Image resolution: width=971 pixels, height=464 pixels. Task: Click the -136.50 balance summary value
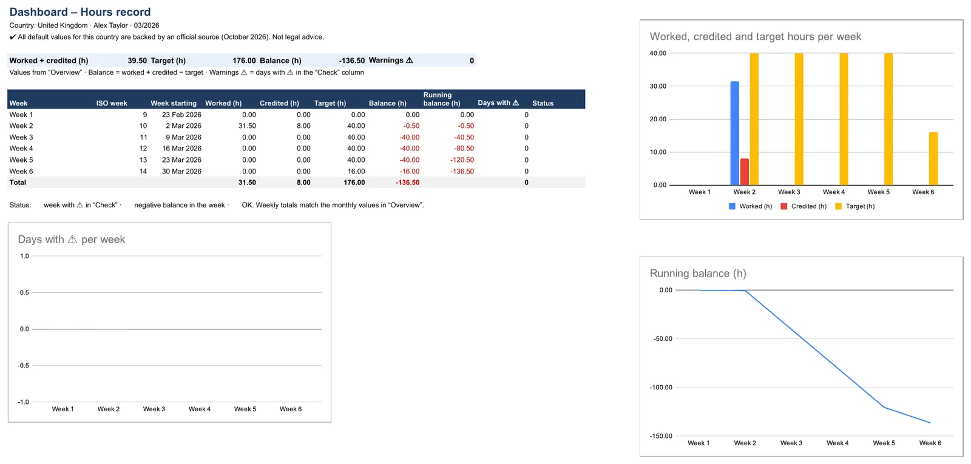[352, 61]
